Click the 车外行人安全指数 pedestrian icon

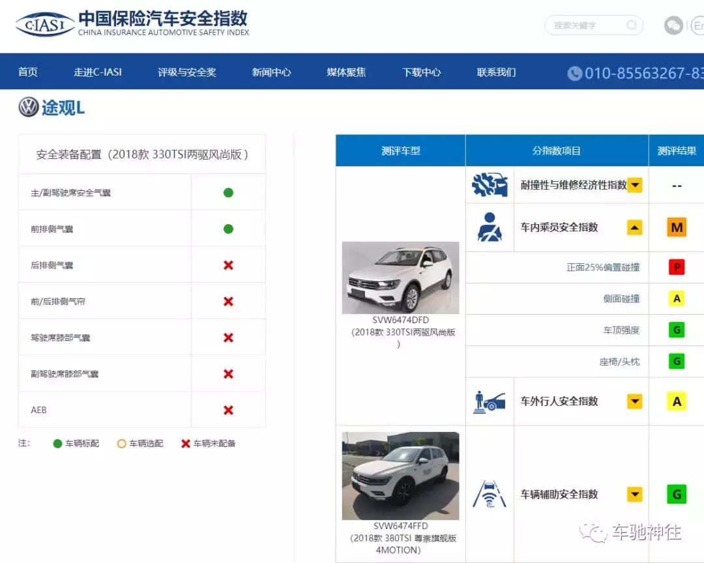coord(490,401)
